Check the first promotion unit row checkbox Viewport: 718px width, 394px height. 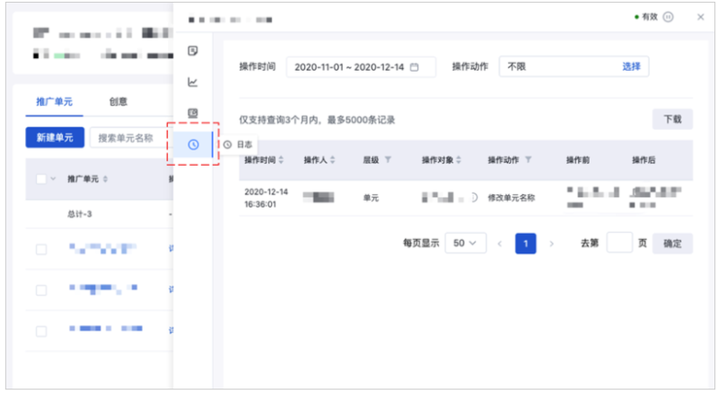tap(41, 249)
